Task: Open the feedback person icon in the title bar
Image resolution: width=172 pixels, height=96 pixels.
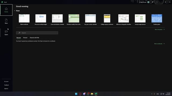Action: click(x=153, y=2)
